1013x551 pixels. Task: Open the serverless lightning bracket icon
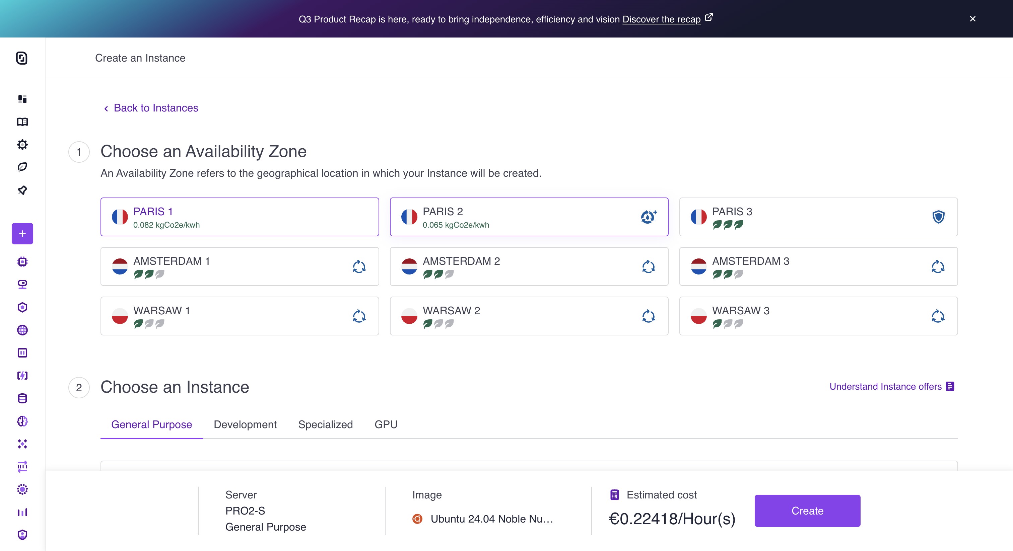click(x=22, y=376)
